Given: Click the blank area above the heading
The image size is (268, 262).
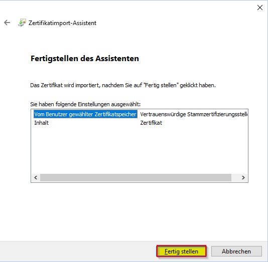Looking at the screenshot, I should (133, 42).
